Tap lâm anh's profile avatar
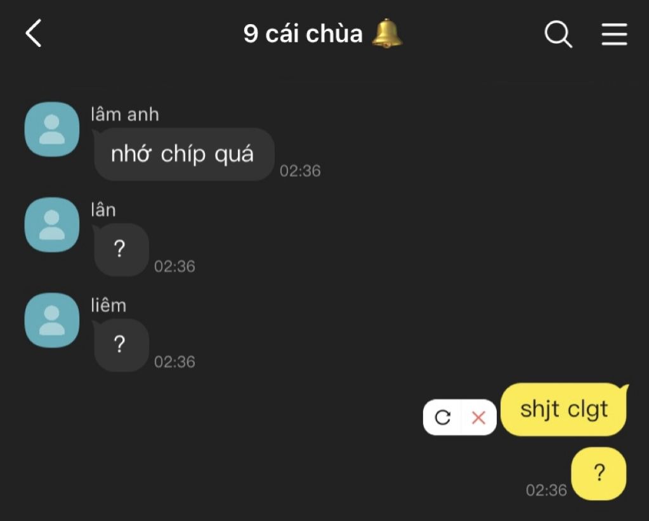 [x=52, y=129]
